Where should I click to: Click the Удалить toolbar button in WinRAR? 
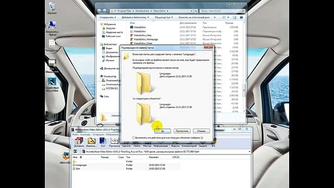126,146
